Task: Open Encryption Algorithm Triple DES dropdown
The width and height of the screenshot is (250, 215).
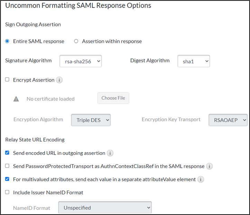Action: point(91,120)
